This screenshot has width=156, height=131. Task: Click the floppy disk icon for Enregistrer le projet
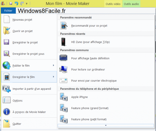tap(6, 42)
